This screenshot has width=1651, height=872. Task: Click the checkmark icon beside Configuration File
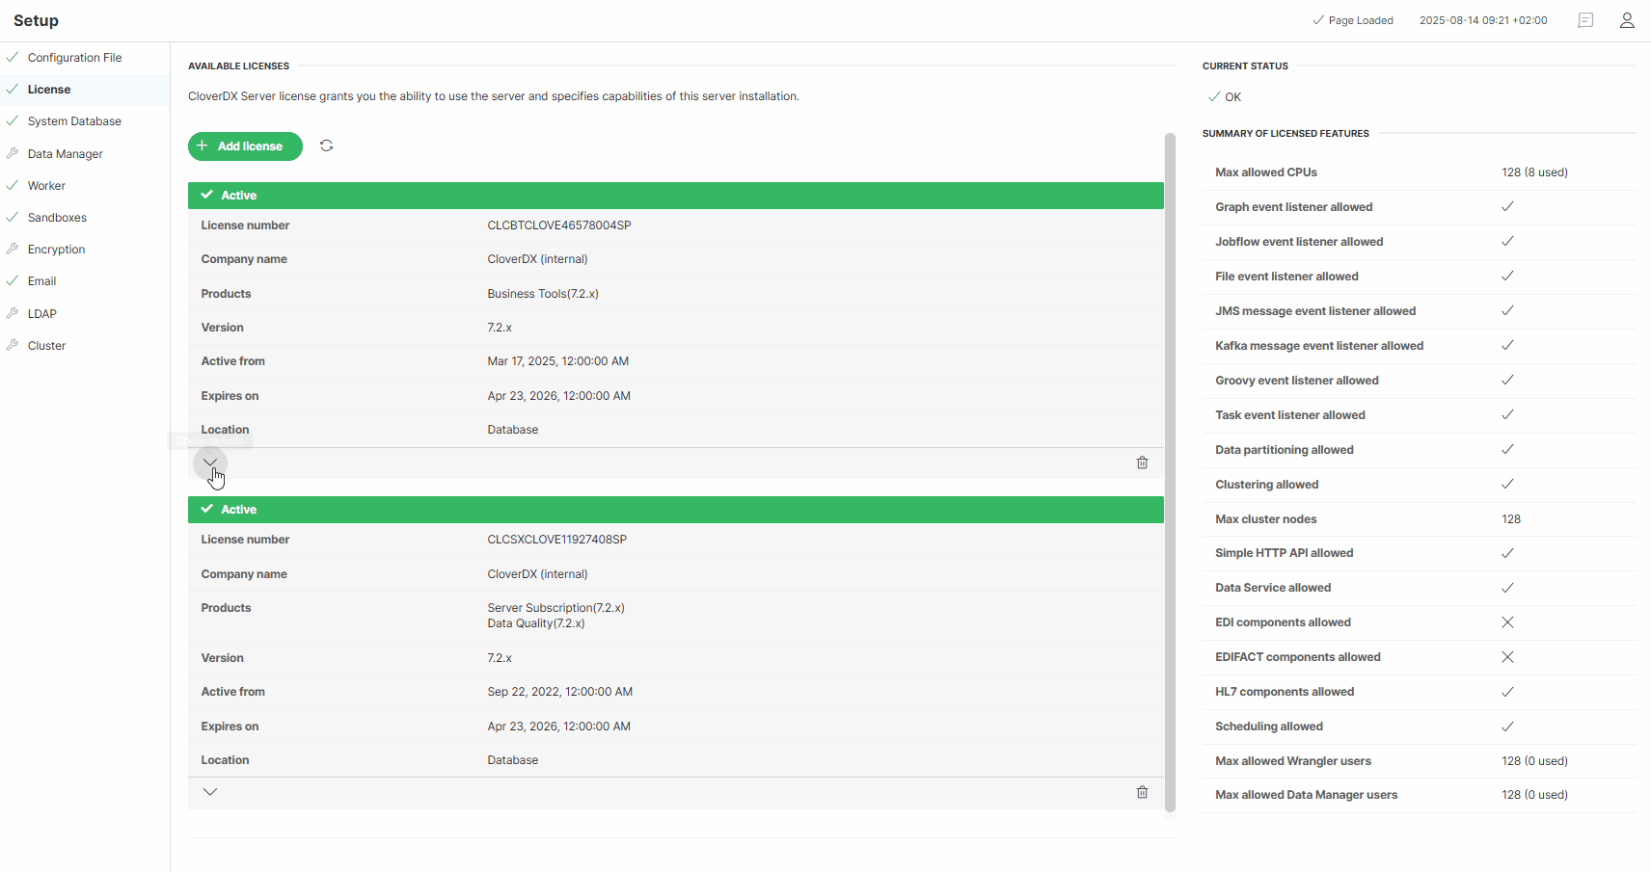(13, 57)
